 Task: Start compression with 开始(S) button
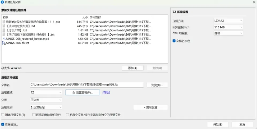click(x=218, y=124)
